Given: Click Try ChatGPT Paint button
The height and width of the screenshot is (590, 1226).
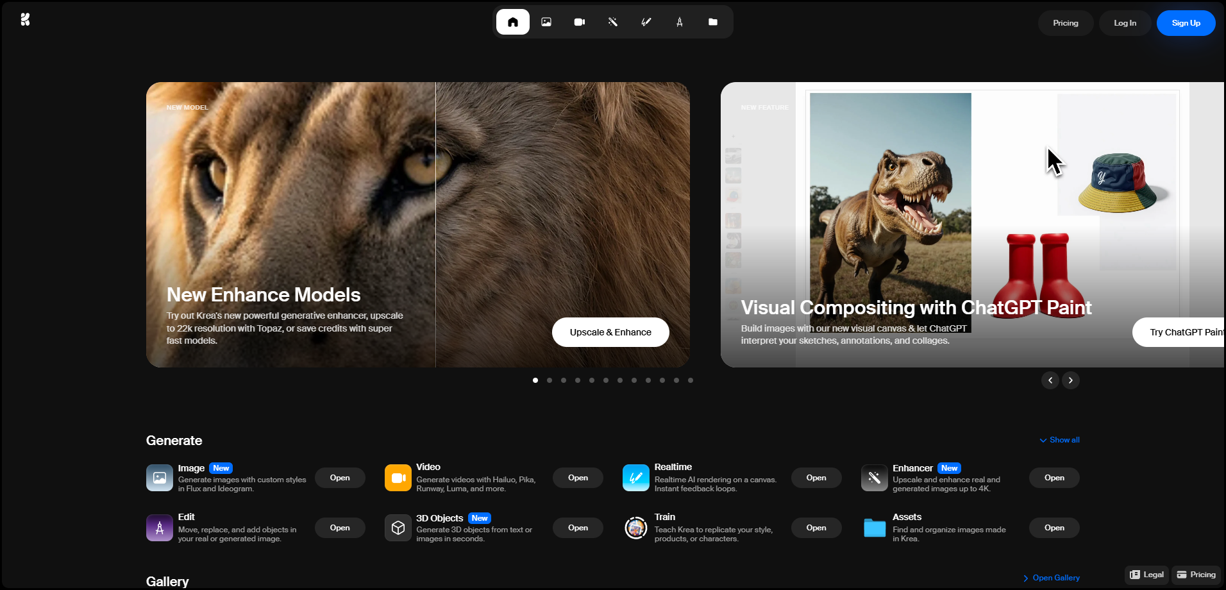Looking at the screenshot, I should tap(1180, 332).
